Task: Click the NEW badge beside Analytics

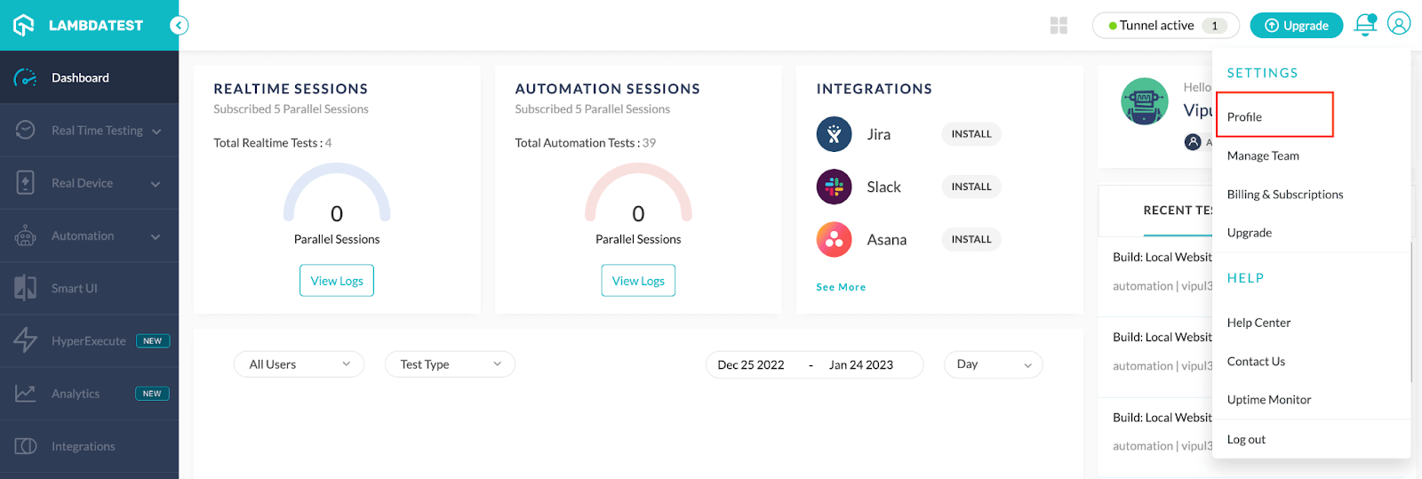Action: point(152,394)
